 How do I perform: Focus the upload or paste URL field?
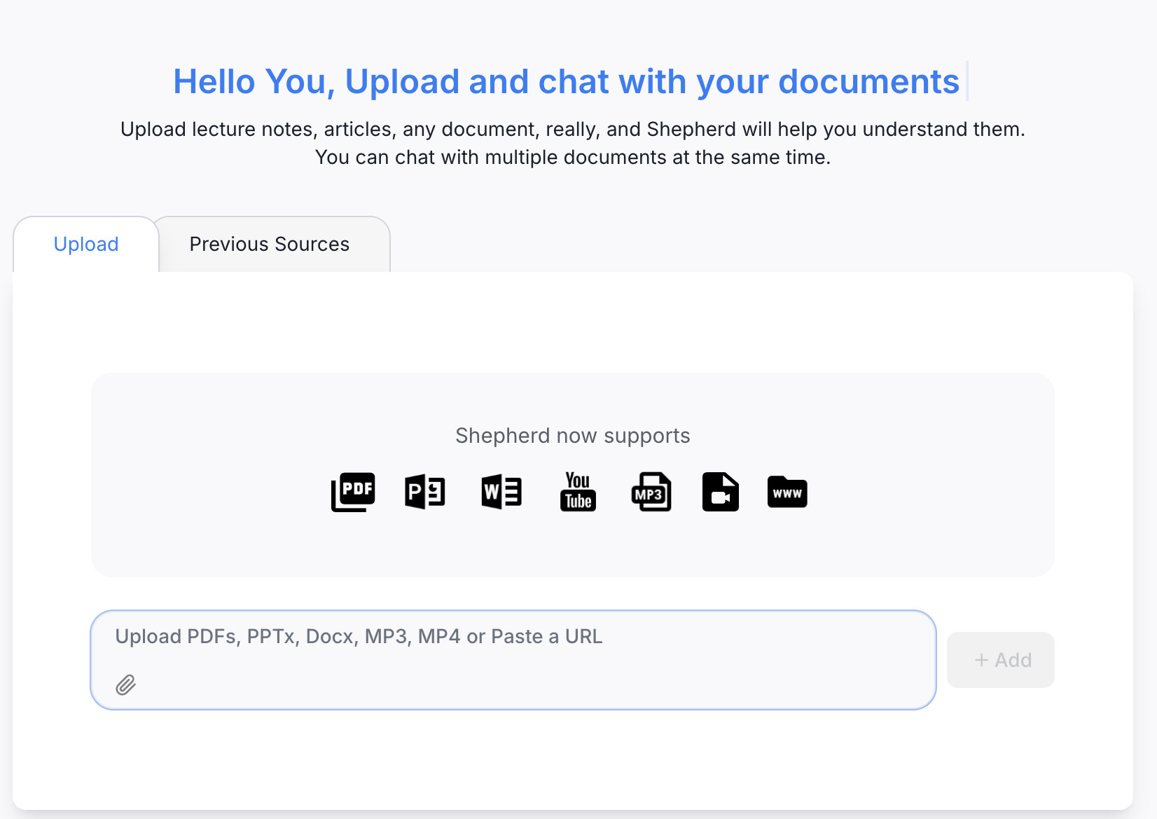(513, 660)
